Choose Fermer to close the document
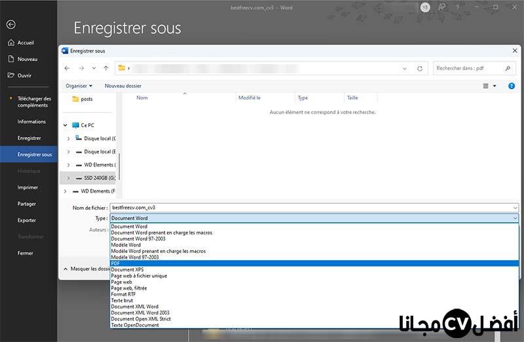 [25, 253]
